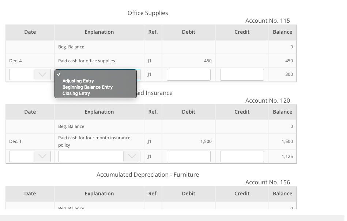Expand the explanation dropdown in the Prepaid Insurance ledger
347x221 pixels.
(99, 156)
